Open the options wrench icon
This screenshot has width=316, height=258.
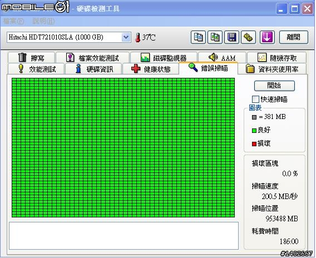[248, 37]
